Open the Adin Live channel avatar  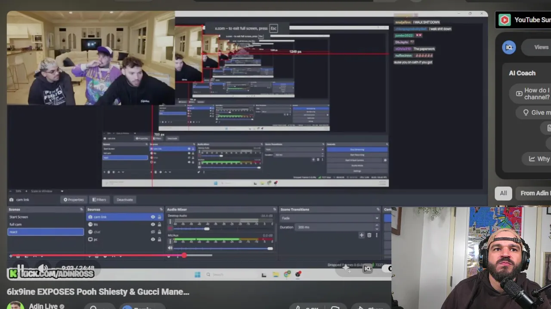(15, 306)
